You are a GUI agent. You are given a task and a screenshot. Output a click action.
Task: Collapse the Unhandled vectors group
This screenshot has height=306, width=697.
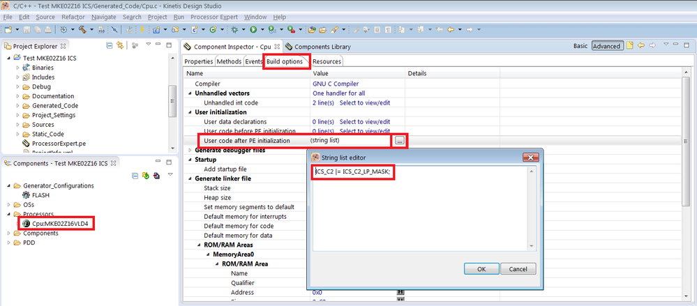click(x=190, y=93)
